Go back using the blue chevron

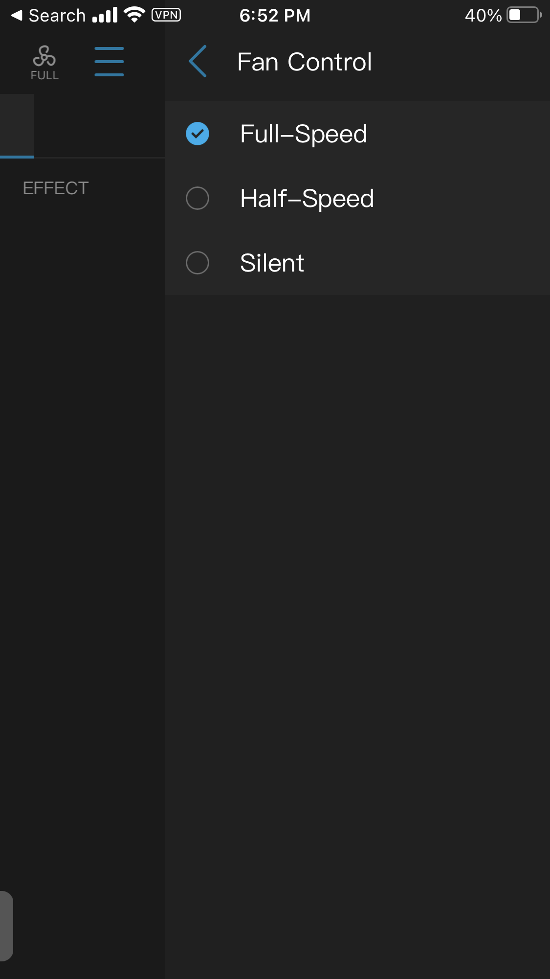click(x=198, y=62)
